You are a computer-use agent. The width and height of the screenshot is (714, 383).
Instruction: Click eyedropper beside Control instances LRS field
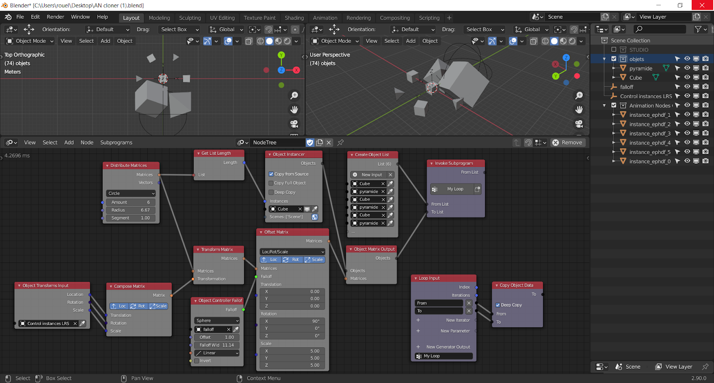(83, 323)
